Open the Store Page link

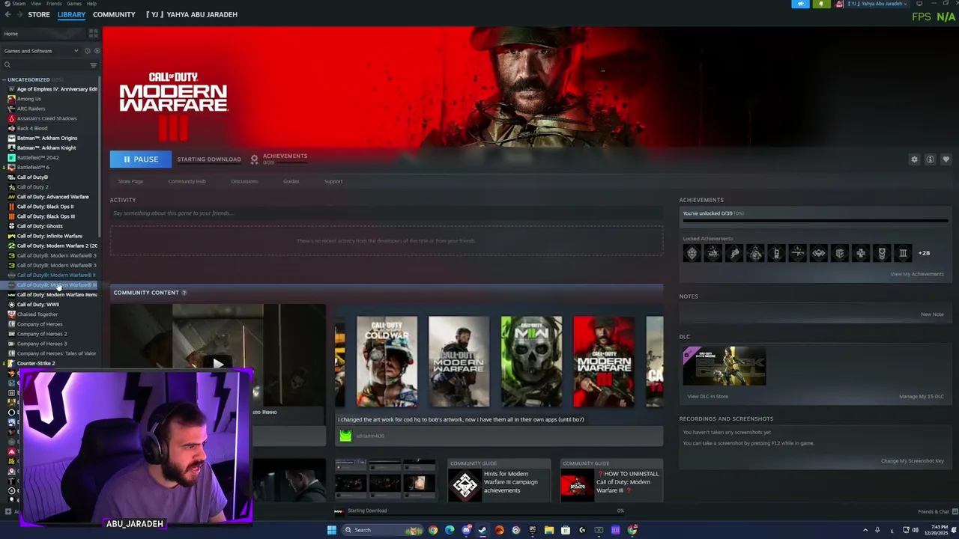(130, 181)
